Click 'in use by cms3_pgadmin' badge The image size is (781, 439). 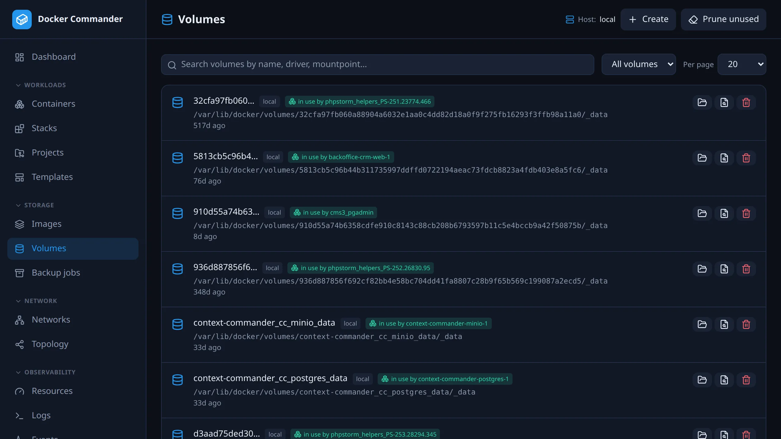[x=333, y=212]
